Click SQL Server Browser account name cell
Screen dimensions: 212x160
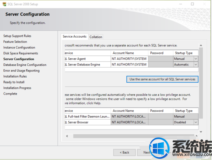tap(129, 122)
